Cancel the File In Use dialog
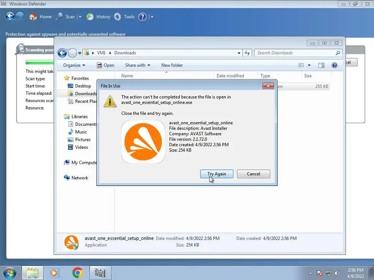Image resolution: width=374 pixels, height=280 pixels. 253,174
